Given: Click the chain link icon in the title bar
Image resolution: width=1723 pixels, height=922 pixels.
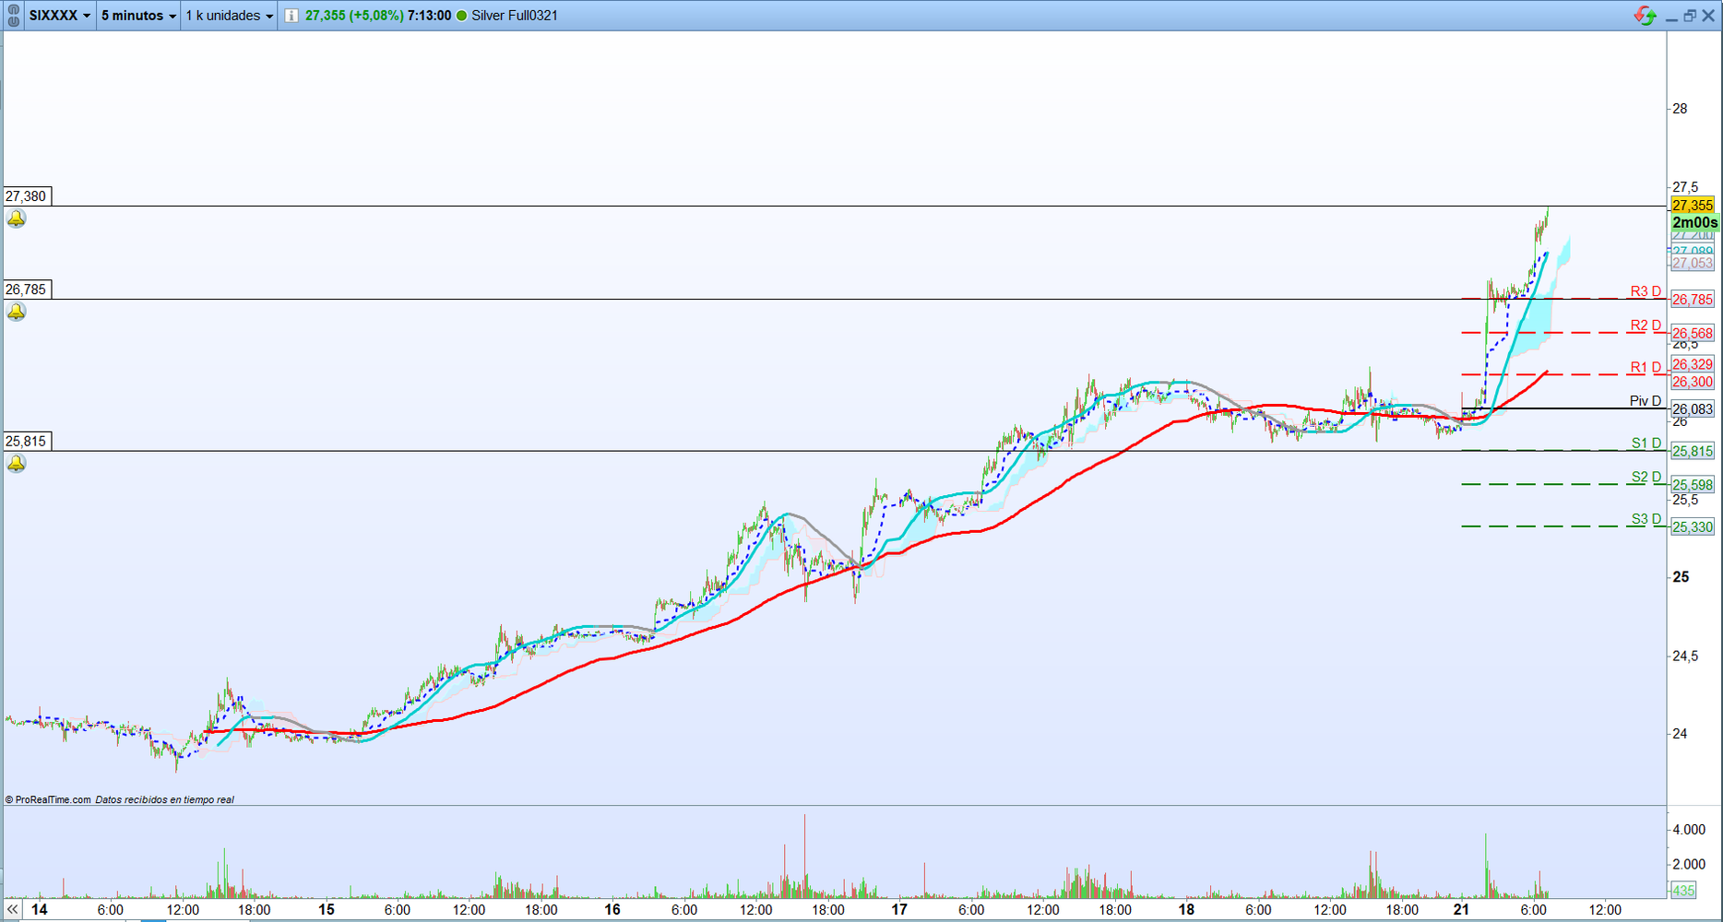Looking at the screenshot, I should tap(13, 15).
